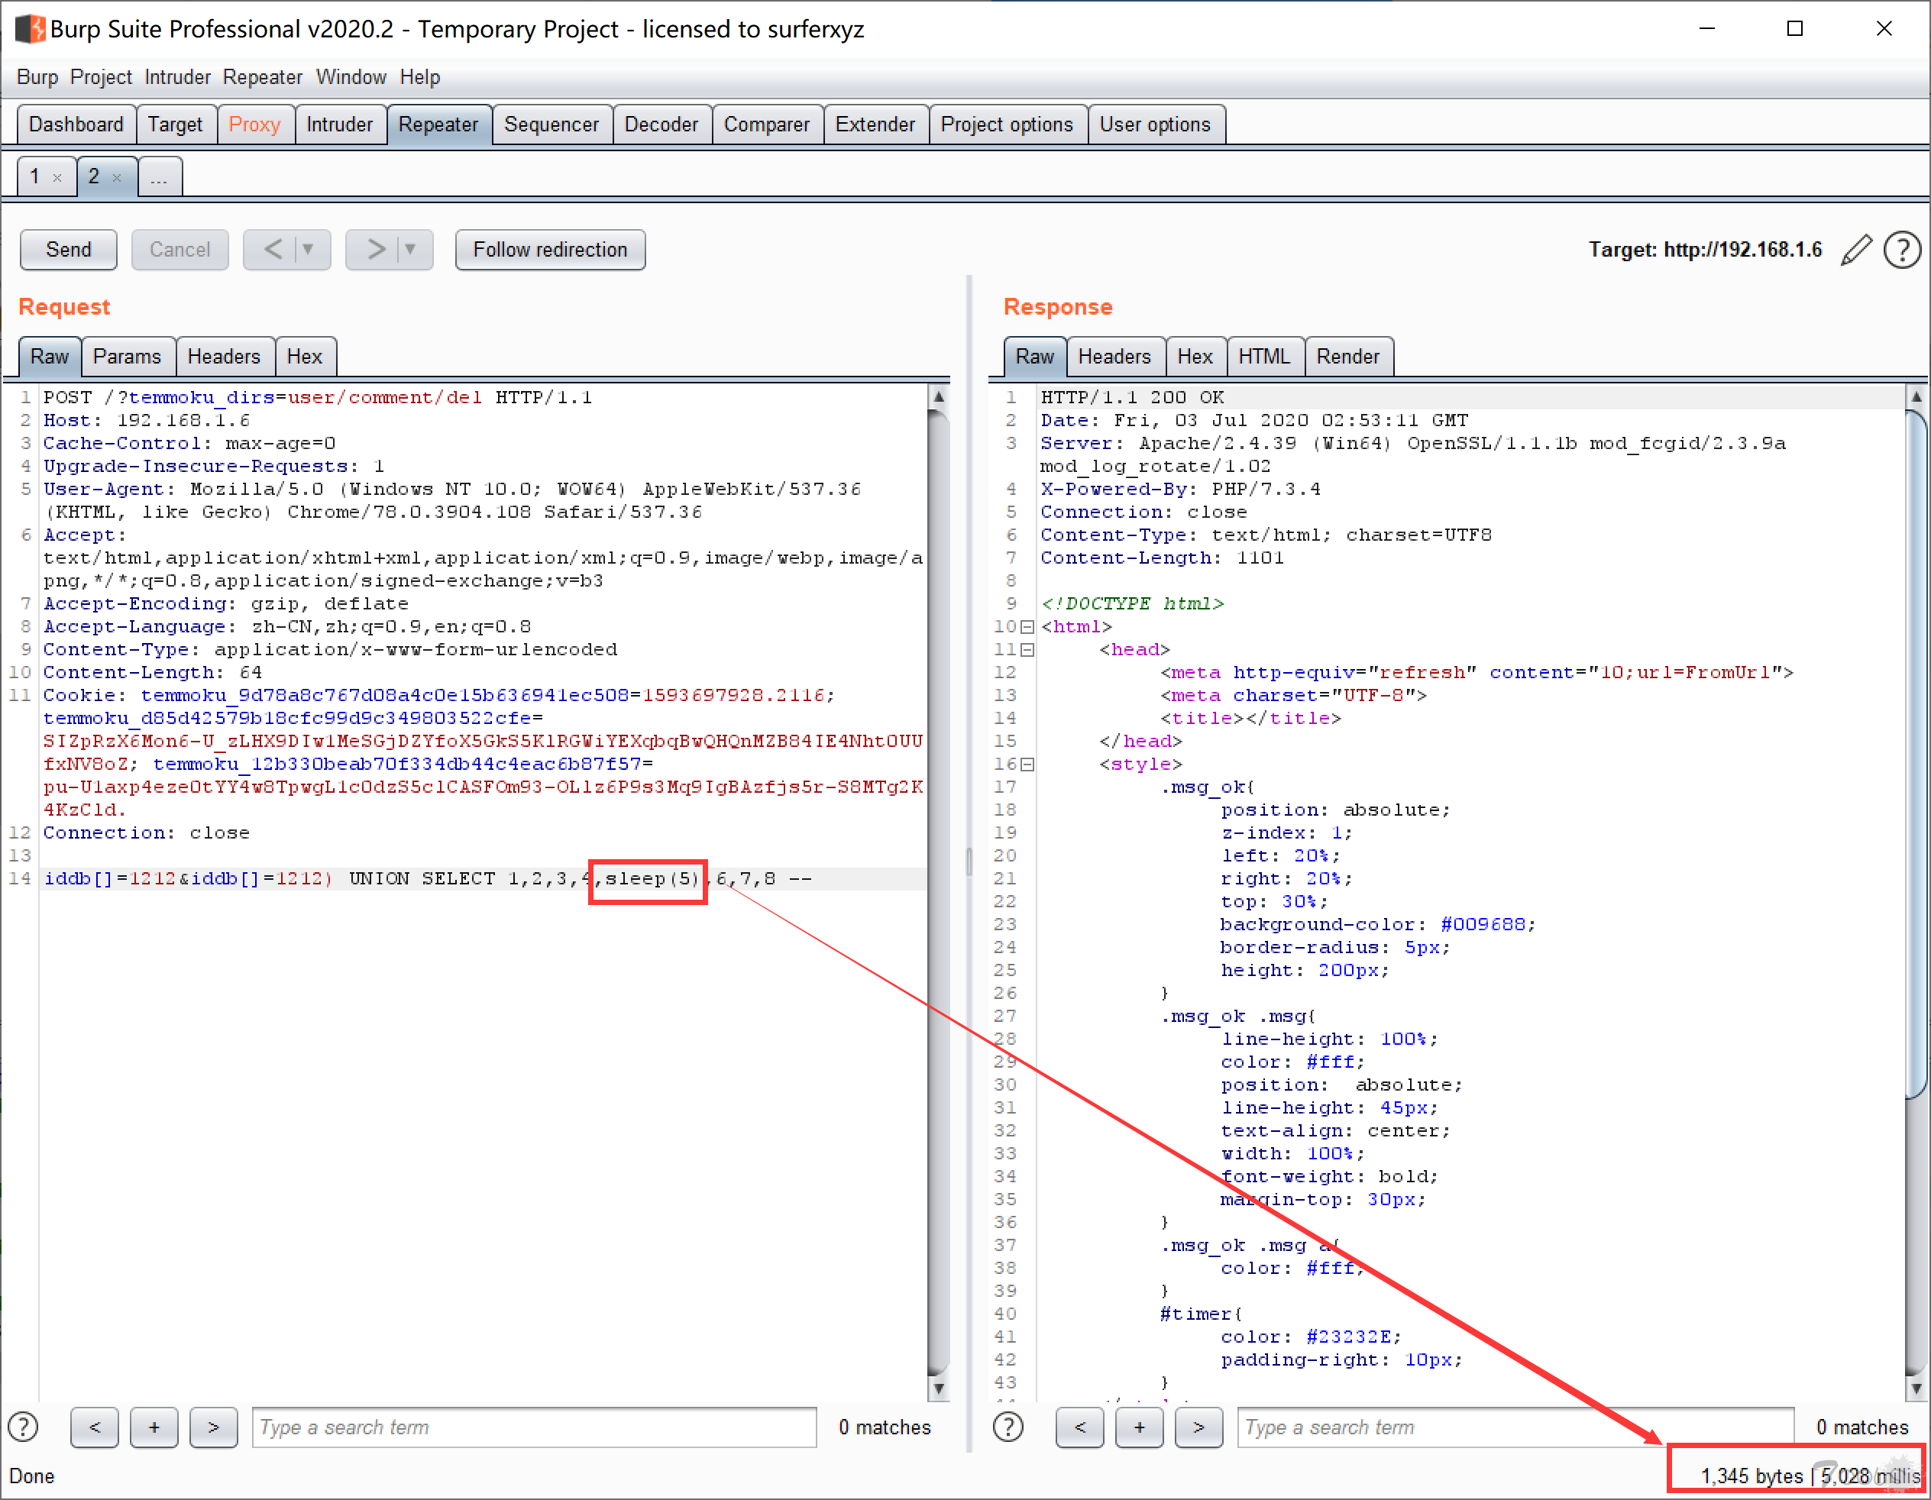Image resolution: width=1931 pixels, height=1500 pixels.
Task: Click the 'Connection: close' request header
Action: (147, 832)
